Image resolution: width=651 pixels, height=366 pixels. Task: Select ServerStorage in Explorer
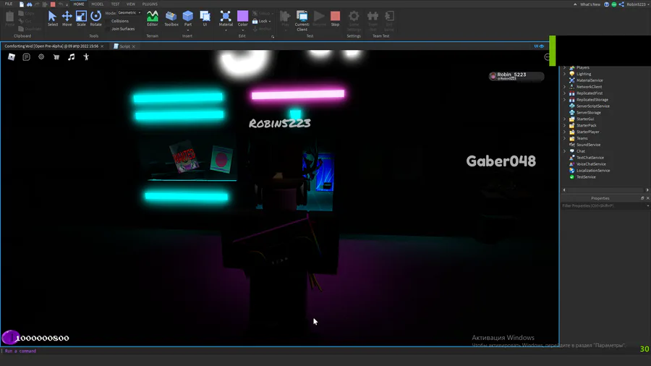click(x=588, y=112)
